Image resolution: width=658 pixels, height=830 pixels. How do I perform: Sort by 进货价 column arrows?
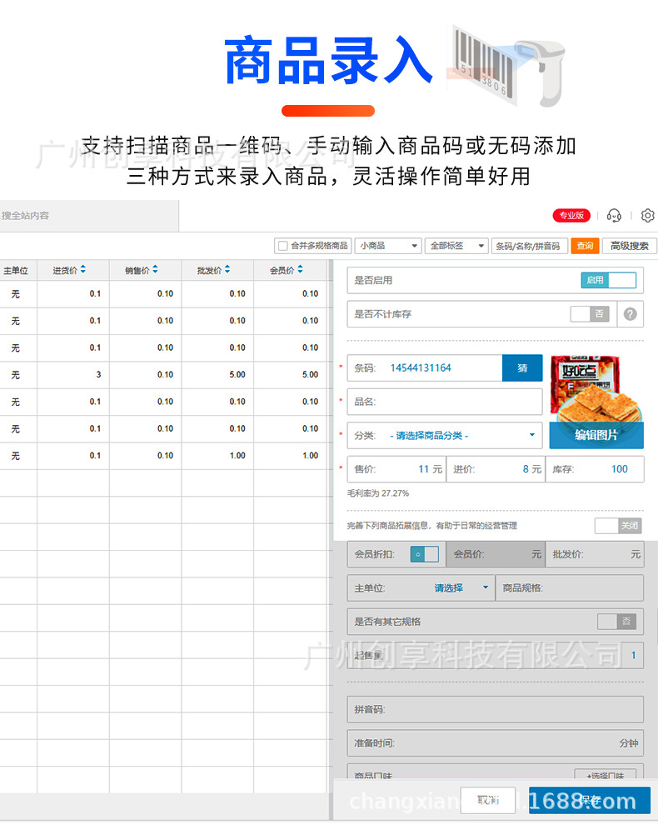pos(83,269)
